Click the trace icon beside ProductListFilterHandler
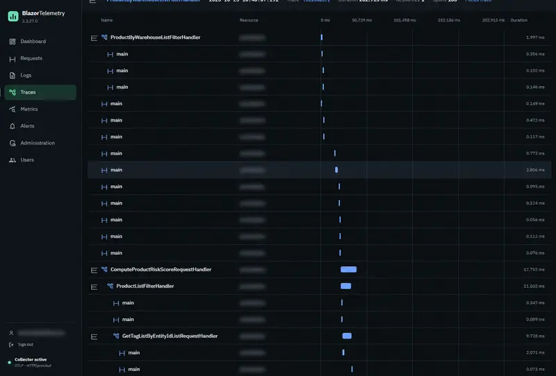Screen dimensions: 556x376 point(111,286)
